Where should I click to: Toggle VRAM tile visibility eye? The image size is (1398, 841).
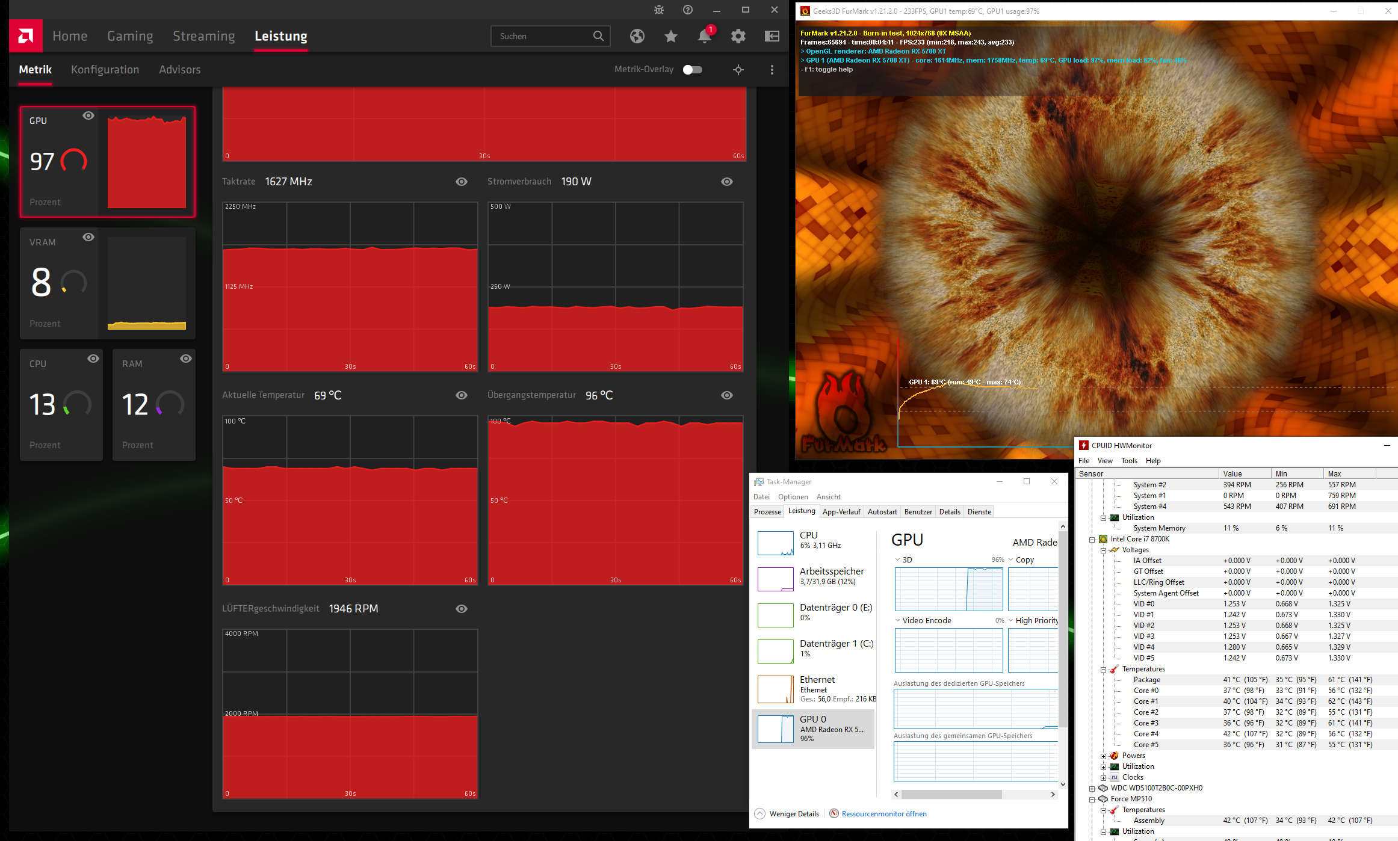point(88,237)
